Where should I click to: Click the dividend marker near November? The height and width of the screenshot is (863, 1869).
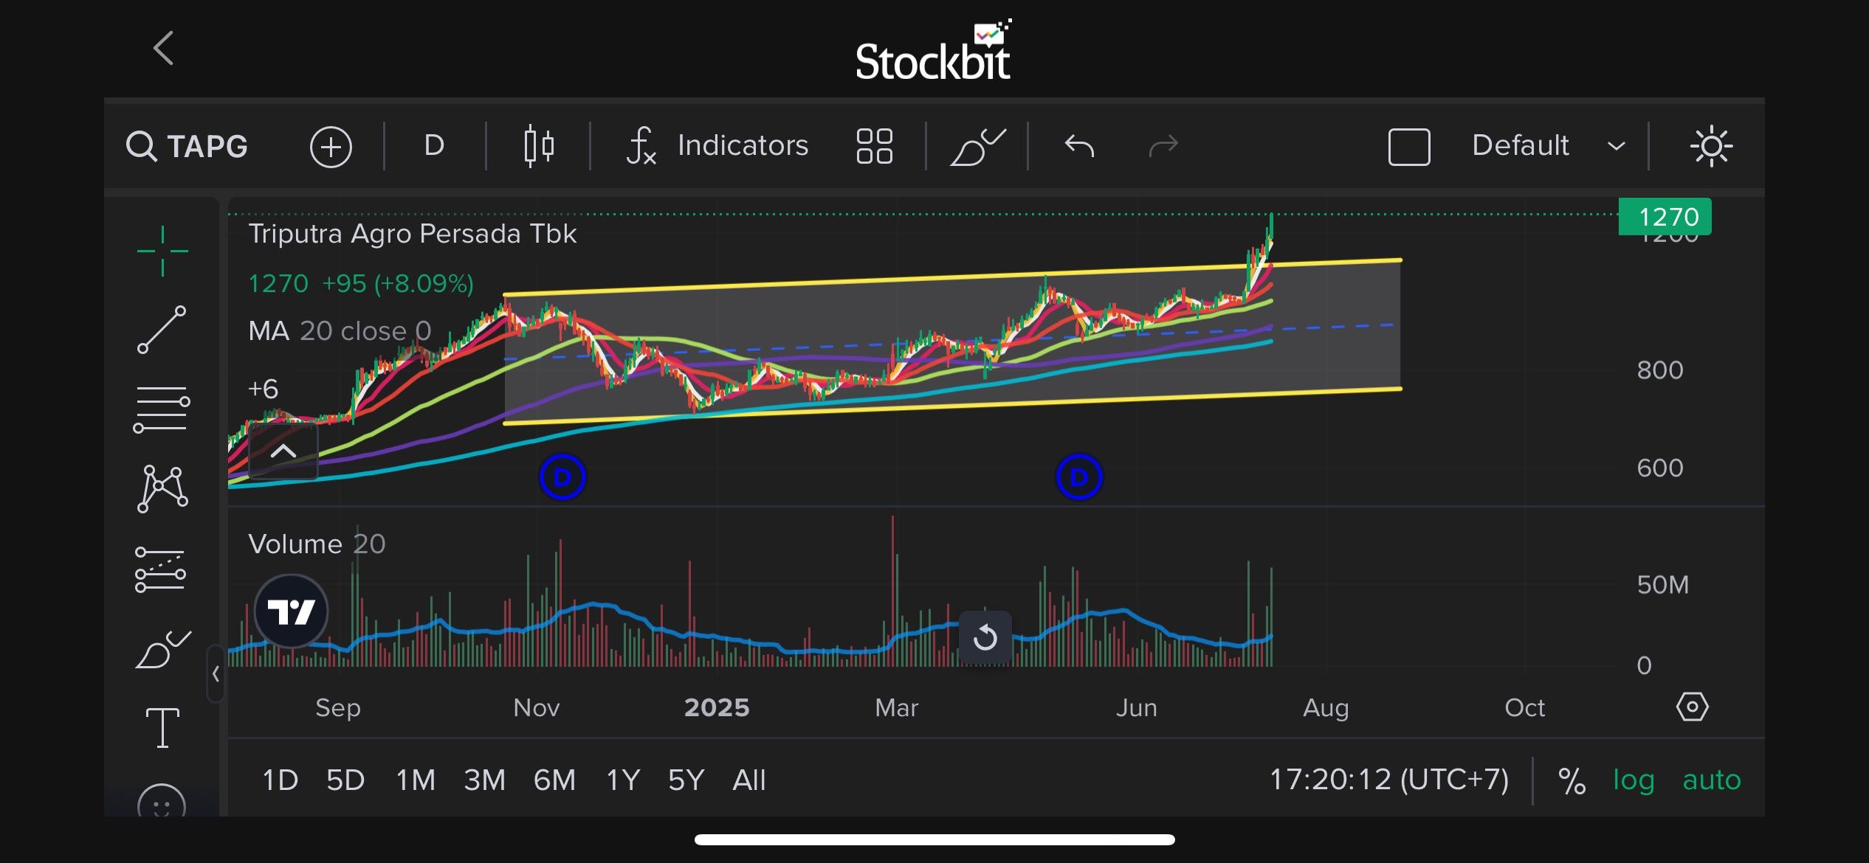point(562,477)
